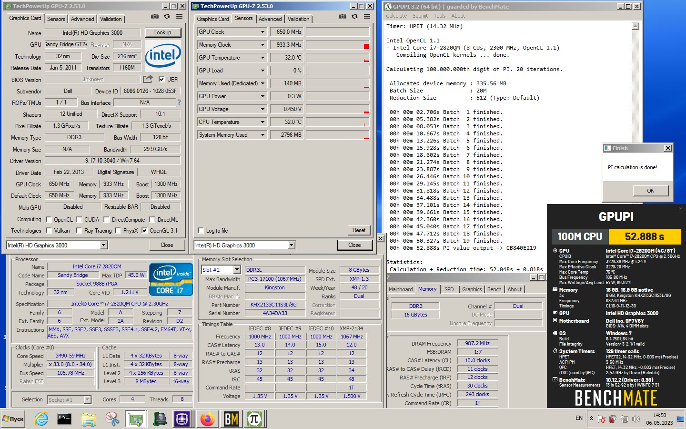
Task: Show hidden tray icons
Action: click(592, 419)
